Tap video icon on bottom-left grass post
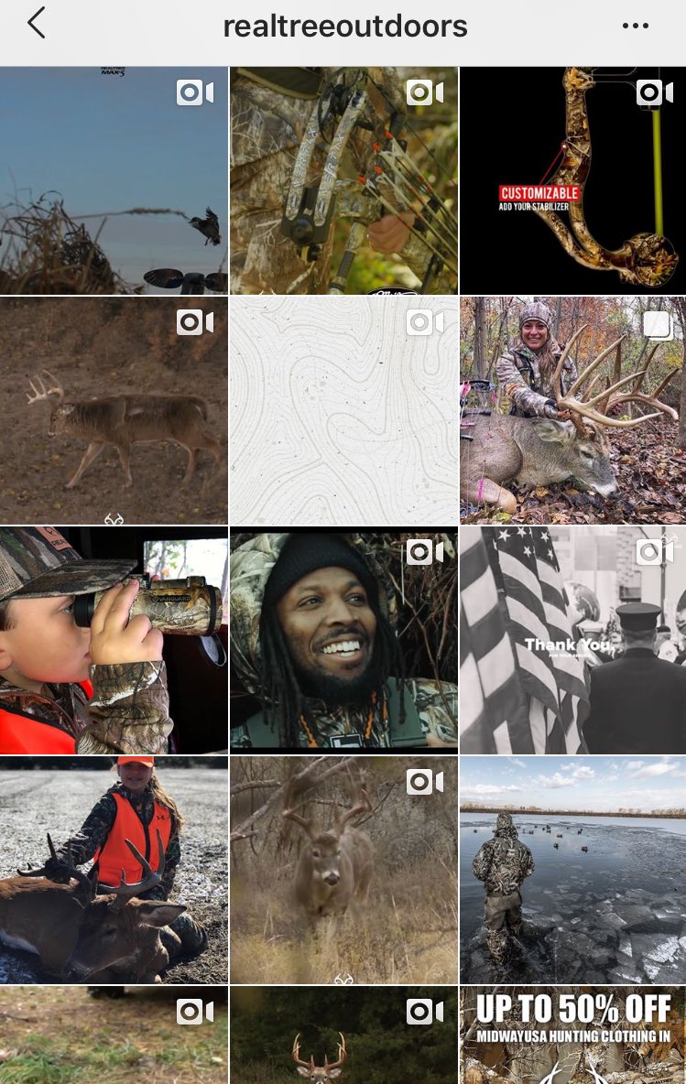Screen dimensions: 686x1084 pyautogui.click(x=195, y=1012)
